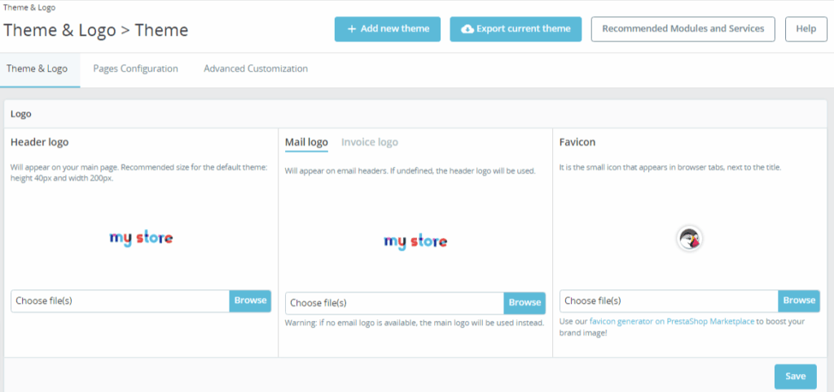Open the favicon generator on PrestaShop Marketplace link

tap(672, 322)
